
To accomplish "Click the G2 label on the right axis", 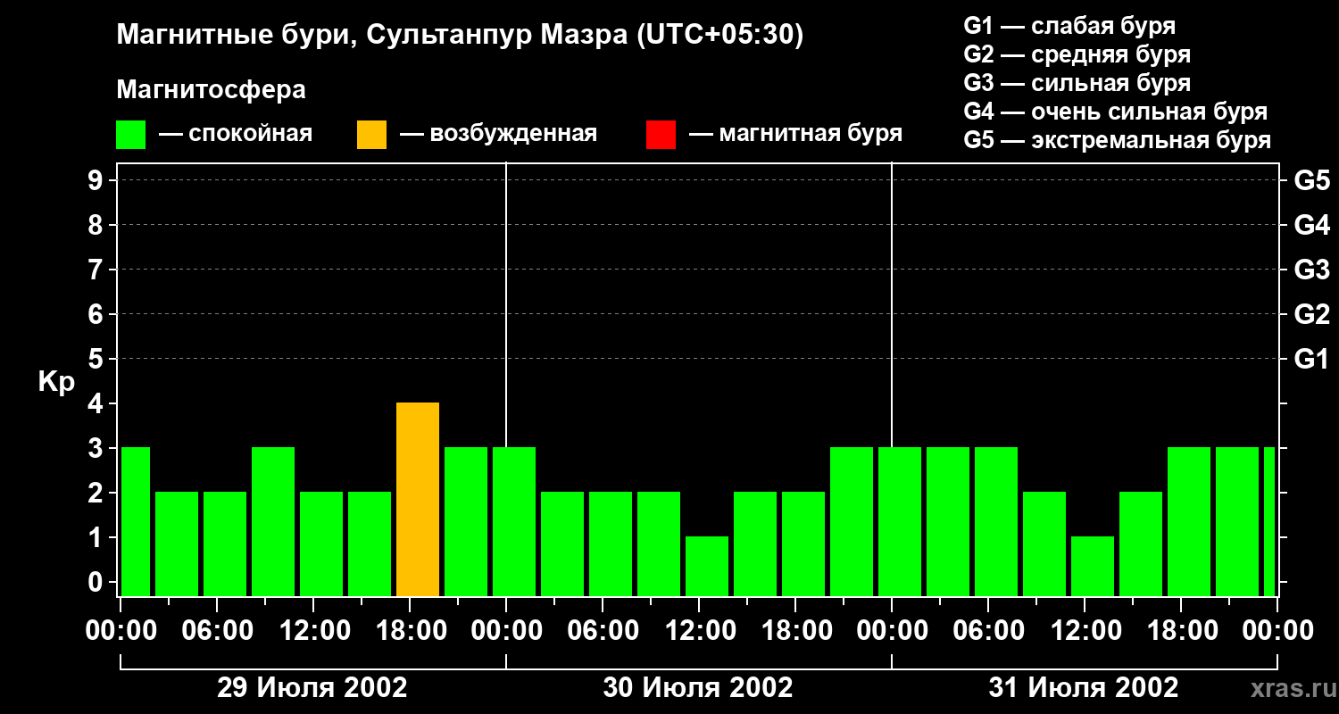I will 1312,315.
